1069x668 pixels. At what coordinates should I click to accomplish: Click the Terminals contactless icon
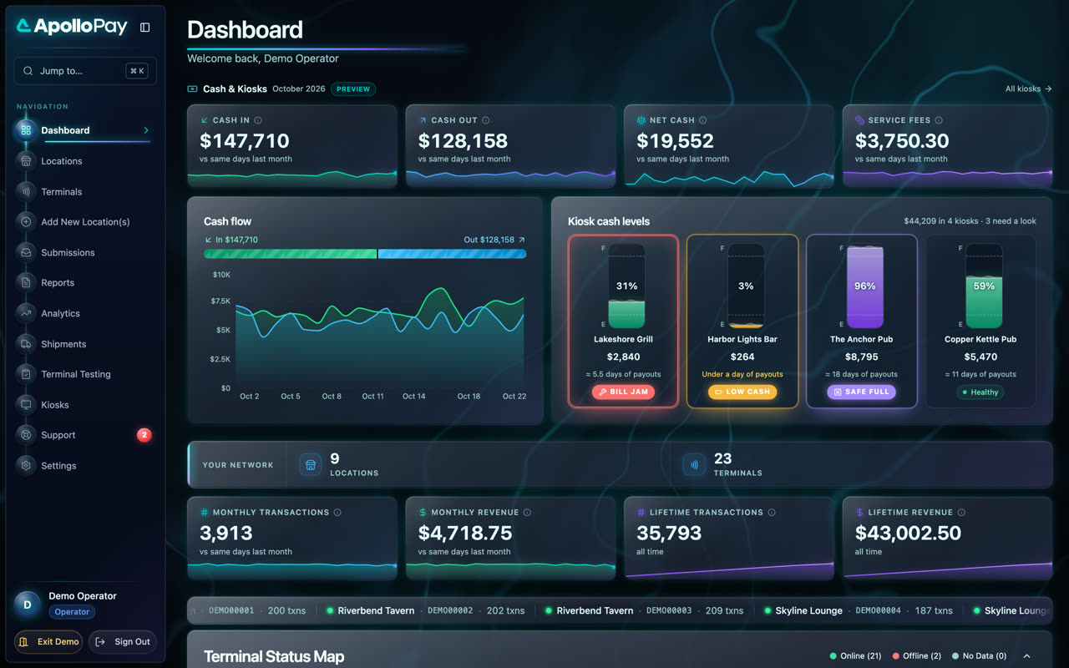point(26,191)
